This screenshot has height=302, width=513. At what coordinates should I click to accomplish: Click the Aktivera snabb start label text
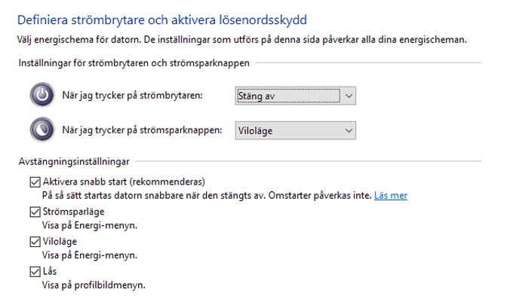point(124,182)
